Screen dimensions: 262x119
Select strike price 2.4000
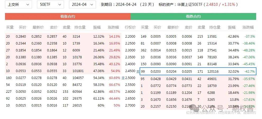130,64
